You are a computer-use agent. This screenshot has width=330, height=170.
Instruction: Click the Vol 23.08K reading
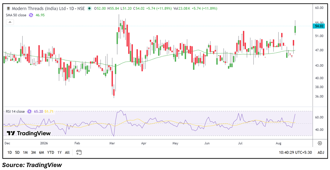tap(182, 9)
